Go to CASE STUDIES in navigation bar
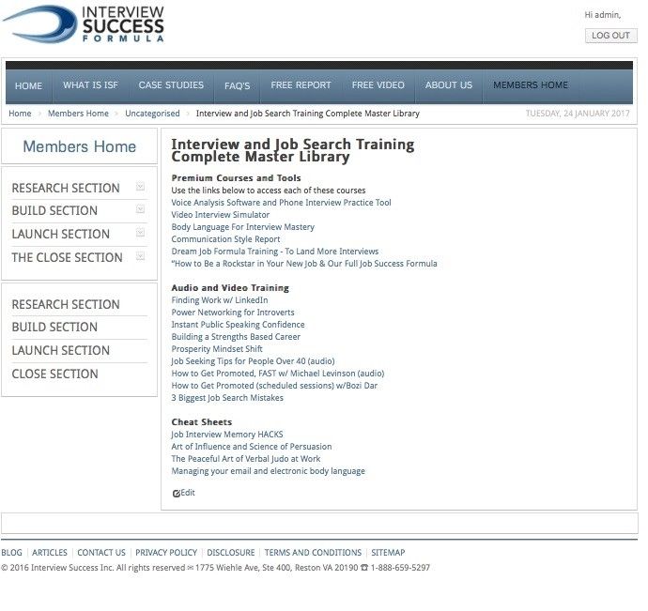The image size is (648, 611). tap(171, 85)
